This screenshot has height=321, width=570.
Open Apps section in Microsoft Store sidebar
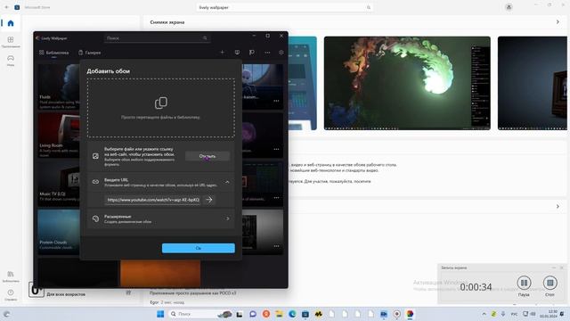[11, 42]
